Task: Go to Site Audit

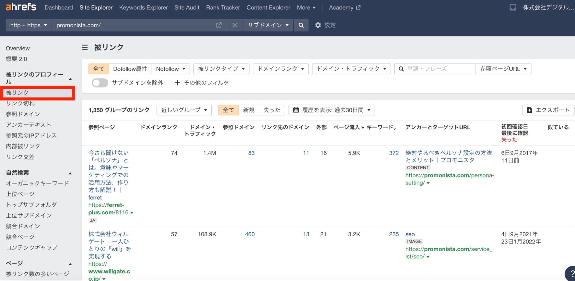Action: point(187,7)
